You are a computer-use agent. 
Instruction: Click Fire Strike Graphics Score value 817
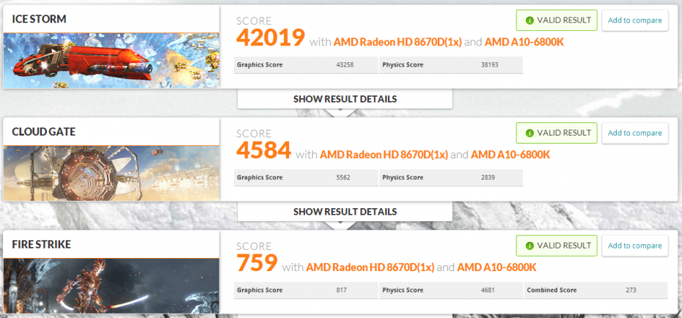[342, 290]
